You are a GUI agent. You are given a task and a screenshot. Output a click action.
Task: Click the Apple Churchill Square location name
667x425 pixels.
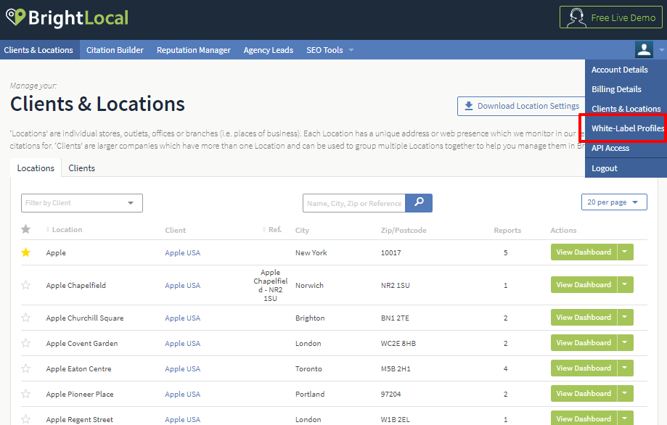pyautogui.click(x=85, y=318)
